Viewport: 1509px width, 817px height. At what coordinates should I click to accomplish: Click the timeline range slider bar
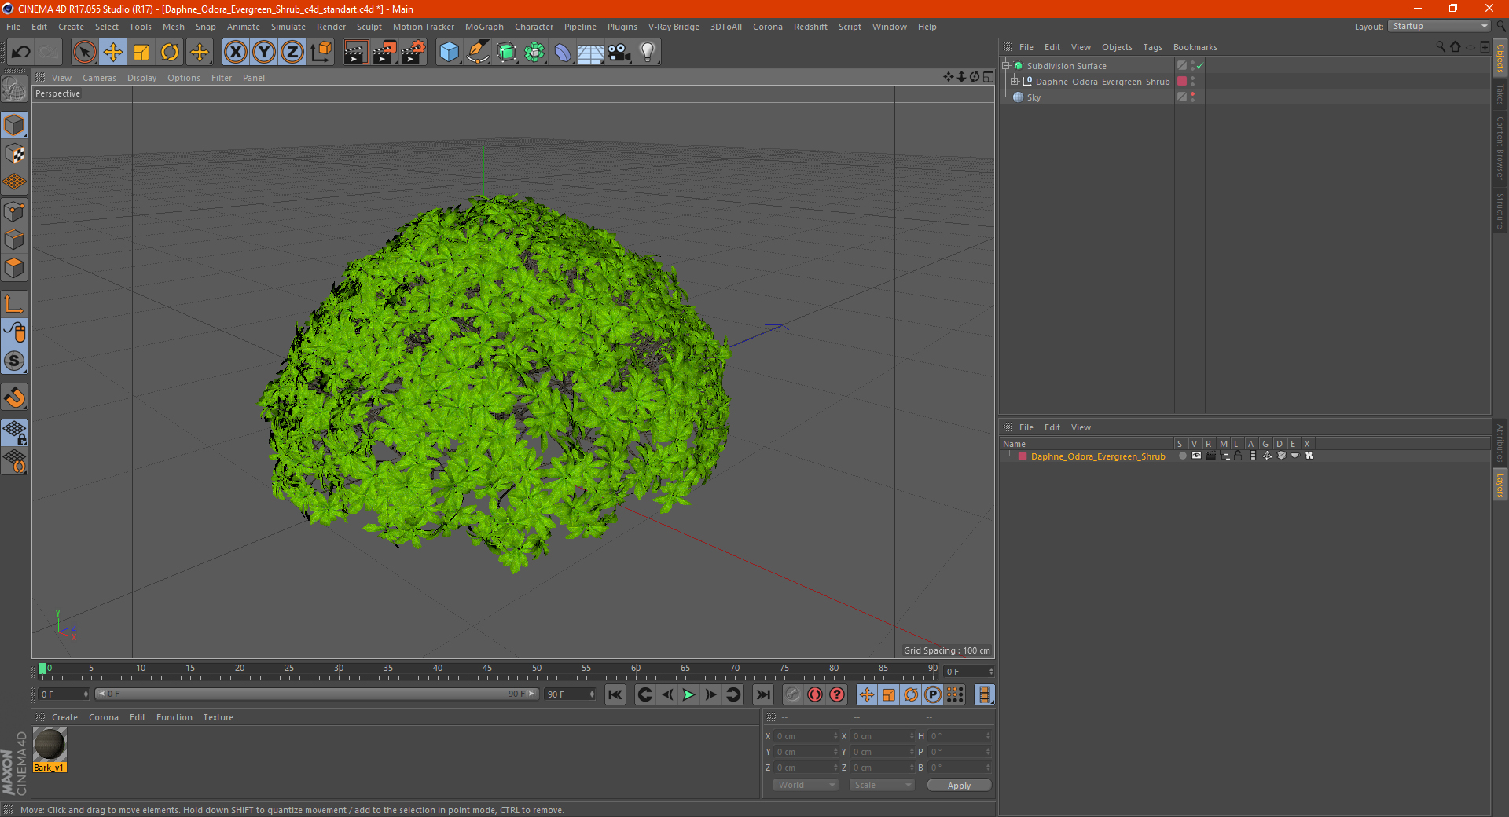click(317, 694)
